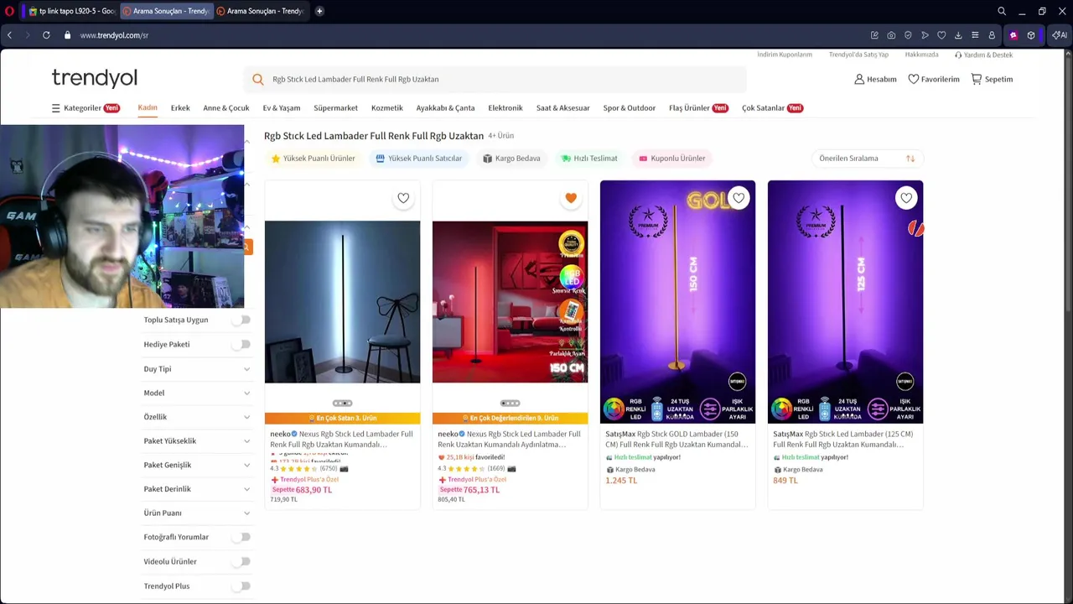Viewport: 1073px width, 604px height.
Task: Enable Toplu Satışa Uygun filter
Action: pos(241,320)
